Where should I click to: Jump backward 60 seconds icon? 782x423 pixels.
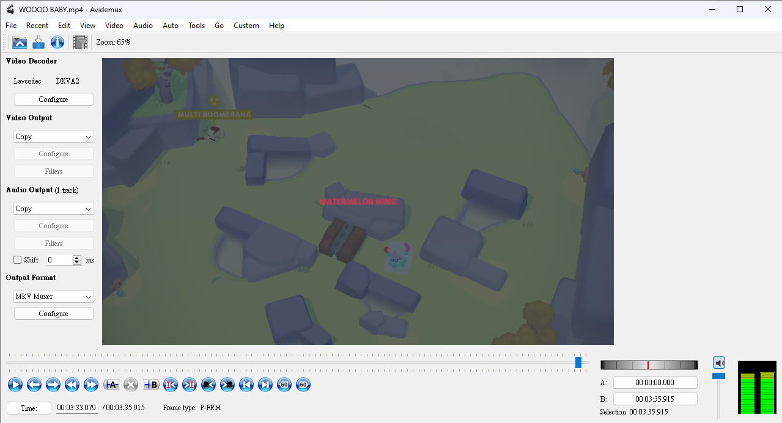[x=284, y=385]
